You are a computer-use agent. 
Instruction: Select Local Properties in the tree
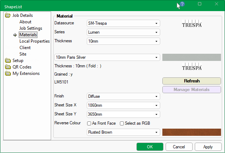(x=34, y=41)
